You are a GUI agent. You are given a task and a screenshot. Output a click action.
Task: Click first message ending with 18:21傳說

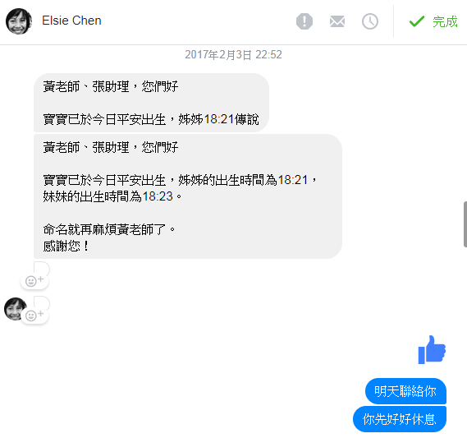(x=151, y=103)
